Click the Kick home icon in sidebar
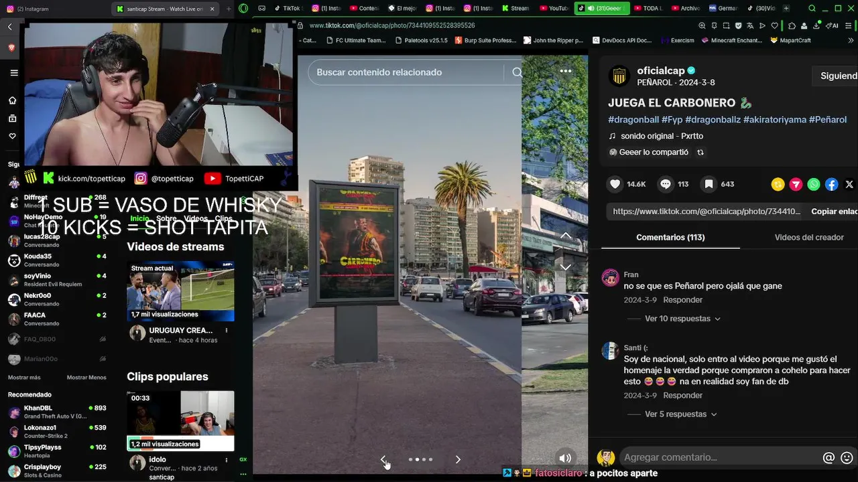Viewport: 858px width, 482px height. click(x=12, y=100)
